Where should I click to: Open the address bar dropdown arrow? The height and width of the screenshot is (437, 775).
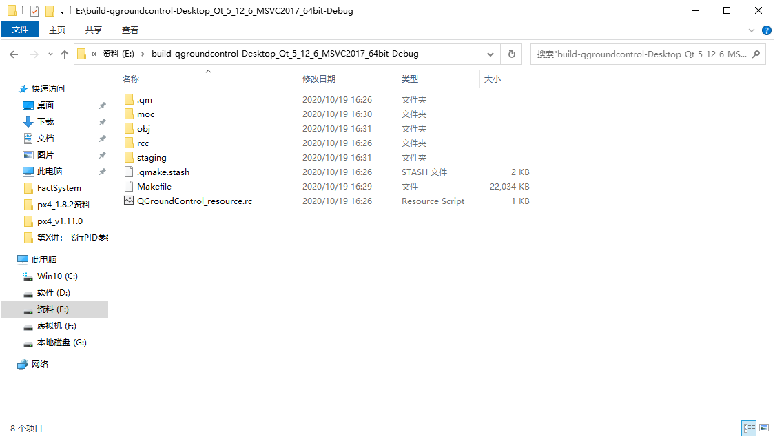click(490, 53)
